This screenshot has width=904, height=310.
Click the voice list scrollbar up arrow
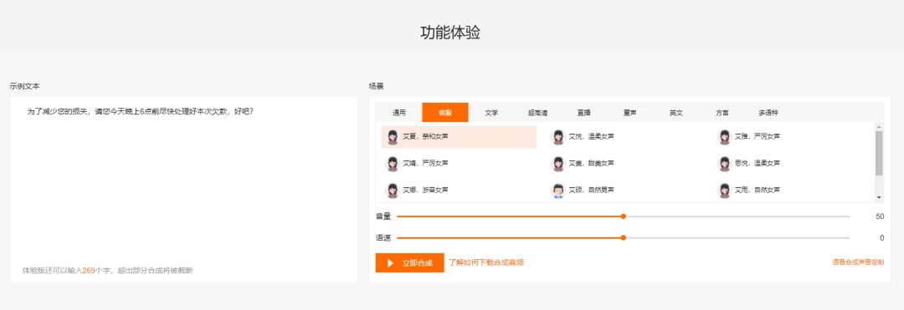[879, 126]
